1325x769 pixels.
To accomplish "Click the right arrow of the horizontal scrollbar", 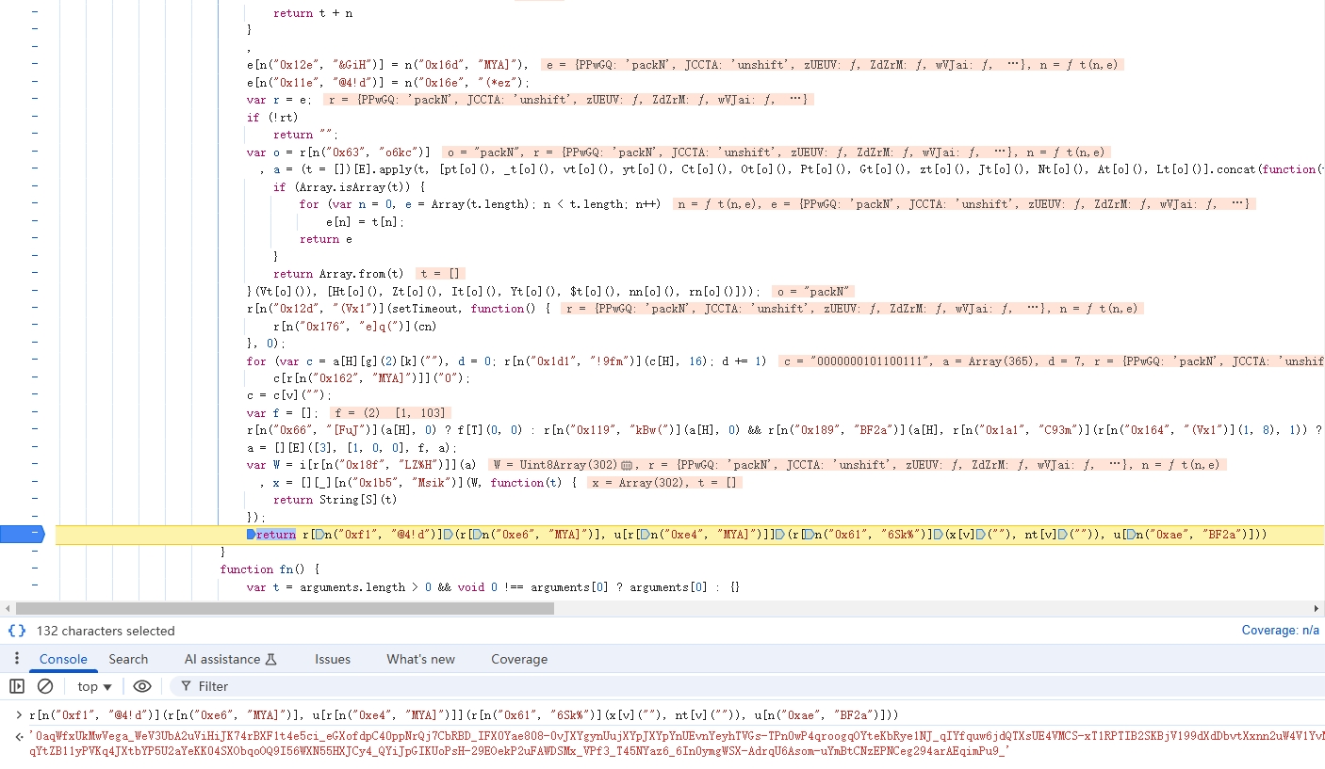I will (x=1317, y=608).
